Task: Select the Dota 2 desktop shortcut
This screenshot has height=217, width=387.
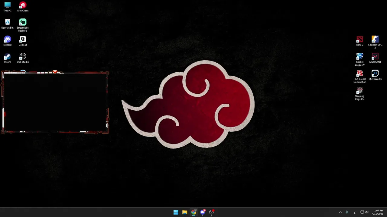Action: click(x=359, y=41)
